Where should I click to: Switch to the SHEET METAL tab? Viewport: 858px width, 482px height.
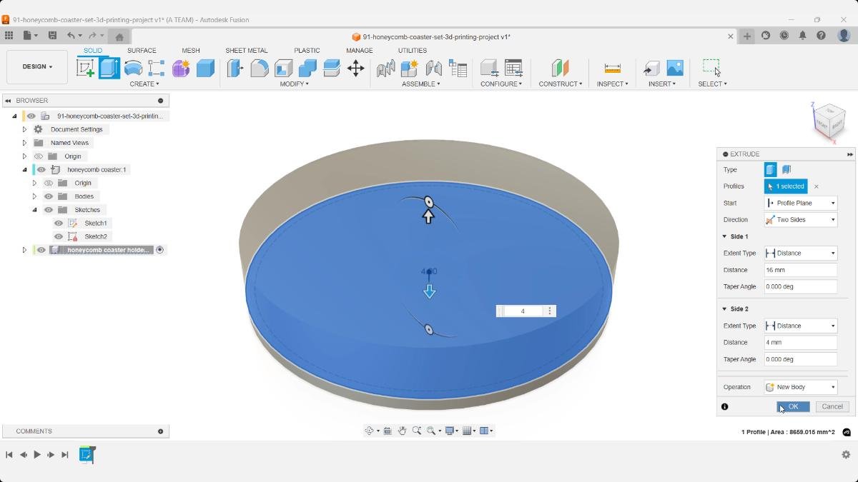tap(247, 51)
